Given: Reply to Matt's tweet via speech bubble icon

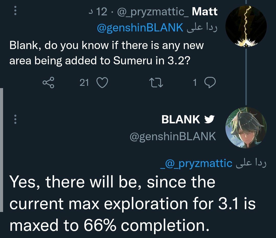Looking at the screenshot, I should (211, 82).
